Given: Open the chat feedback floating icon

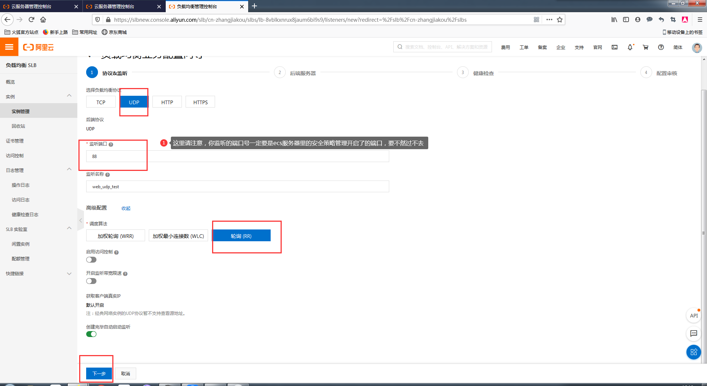Looking at the screenshot, I should 694,333.
